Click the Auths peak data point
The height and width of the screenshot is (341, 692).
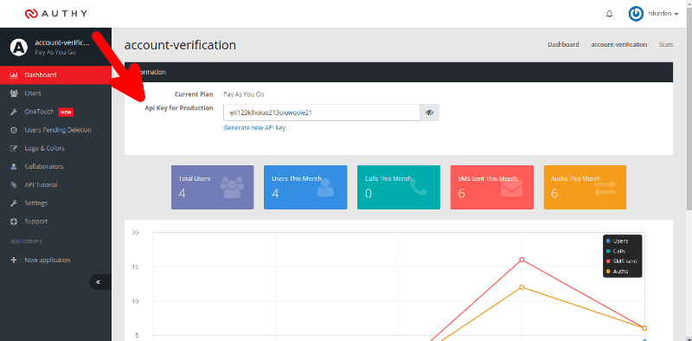[522, 287]
